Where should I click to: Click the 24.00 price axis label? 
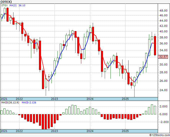point(163,90)
